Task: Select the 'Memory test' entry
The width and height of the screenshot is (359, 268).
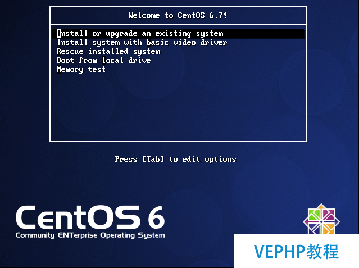Action: (81, 70)
